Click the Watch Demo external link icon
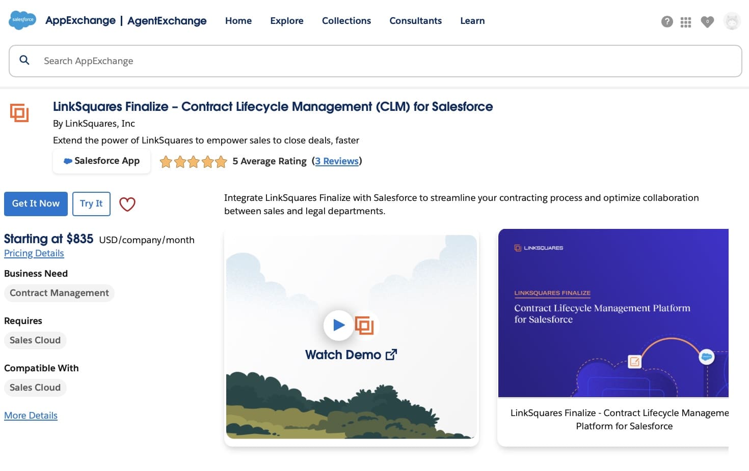The image size is (749, 471). click(391, 354)
